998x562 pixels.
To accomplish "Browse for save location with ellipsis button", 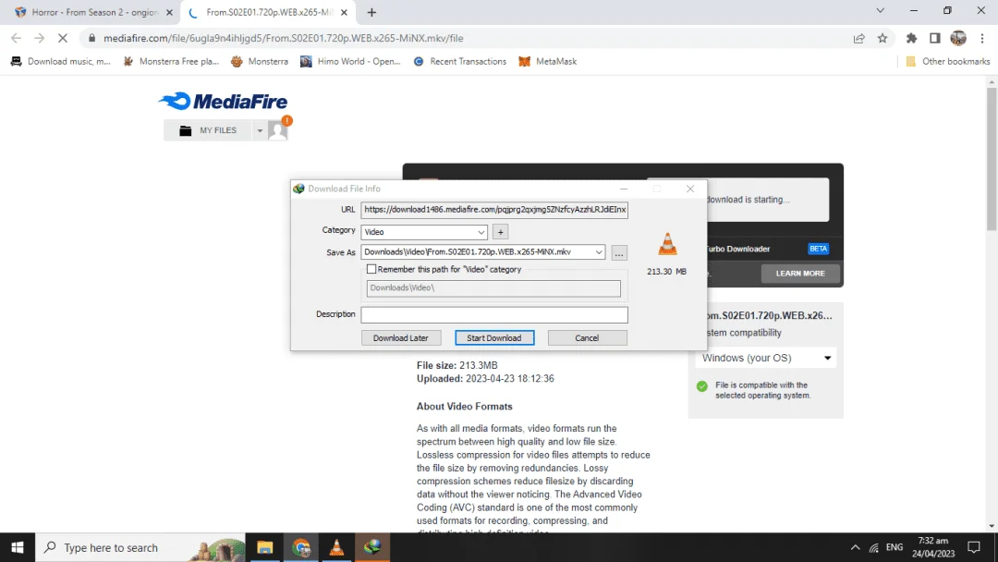I will (618, 252).
